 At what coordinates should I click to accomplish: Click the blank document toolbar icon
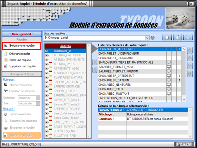tap(167, 38)
